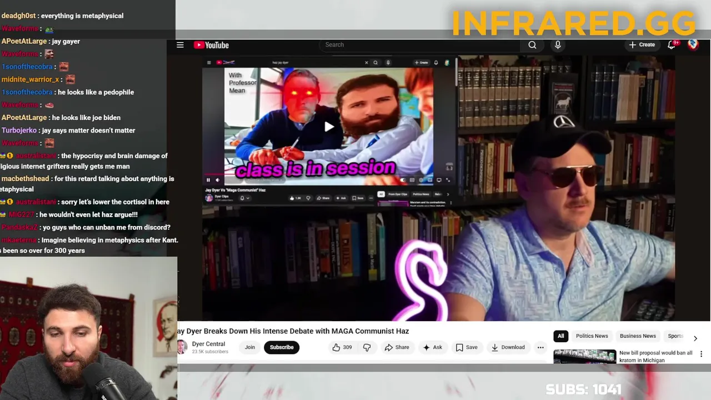
Task: Click the embedded page's hamburger menu
Action: click(x=209, y=63)
